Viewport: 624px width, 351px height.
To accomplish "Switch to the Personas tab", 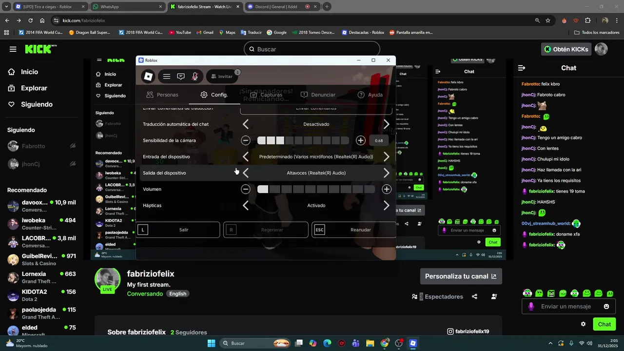I will click(162, 95).
